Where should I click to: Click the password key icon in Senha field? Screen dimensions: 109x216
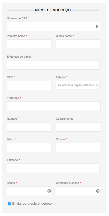click(x=49, y=191)
